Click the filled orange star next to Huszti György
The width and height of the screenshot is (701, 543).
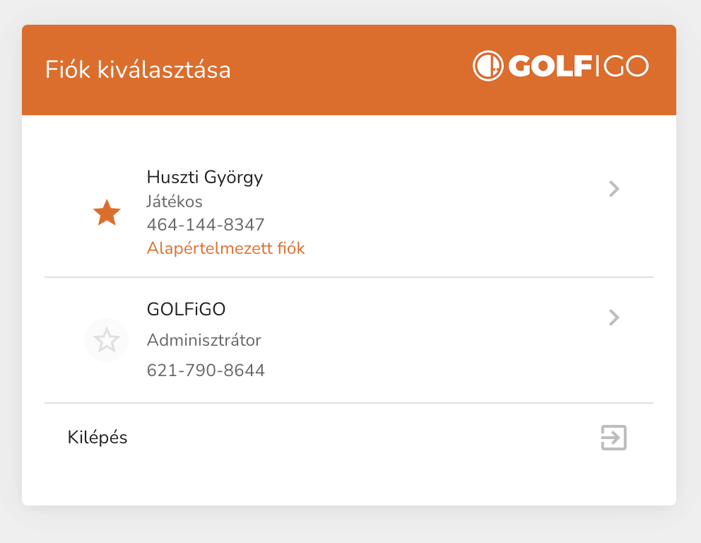click(x=107, y=213)
